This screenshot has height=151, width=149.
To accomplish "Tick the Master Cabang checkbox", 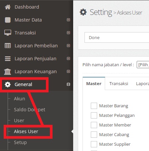I will point(94,134).
